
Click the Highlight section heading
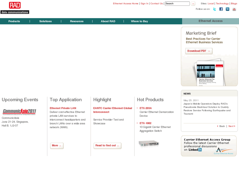pyautogui.click(x=102, y=100)
